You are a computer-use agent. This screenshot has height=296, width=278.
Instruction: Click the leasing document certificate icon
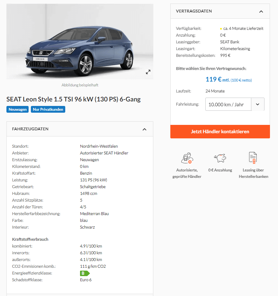tap(253, 158)
